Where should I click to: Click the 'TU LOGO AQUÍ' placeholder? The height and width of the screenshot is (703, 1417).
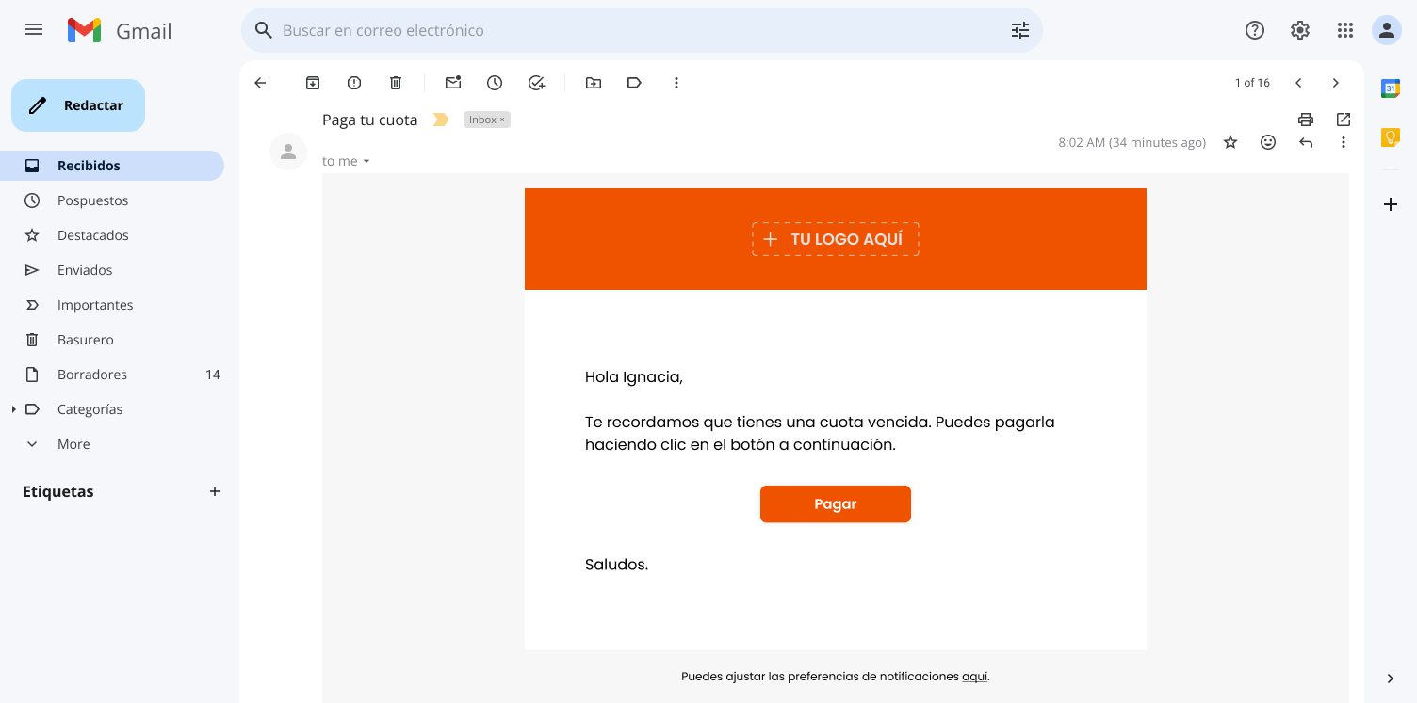click(836, 239)
